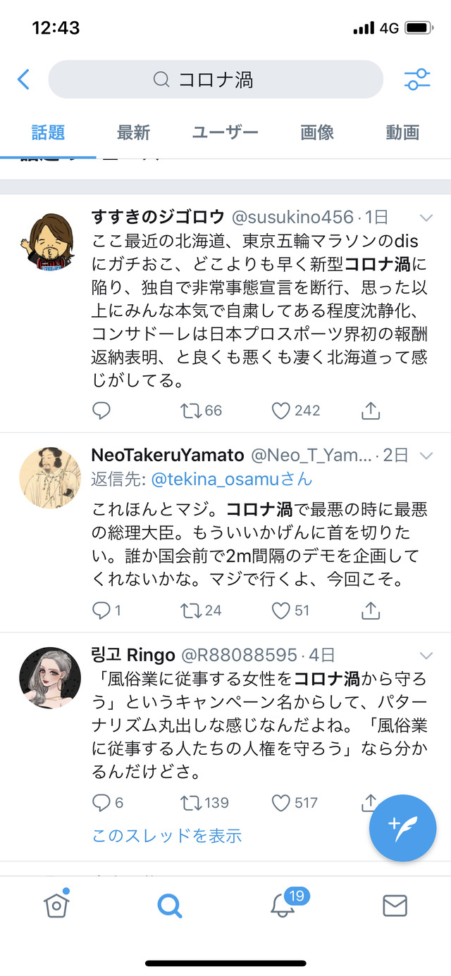
Task: Open the direct messages envelope icon
Action: pyautogui.click(x=395, y=905)
